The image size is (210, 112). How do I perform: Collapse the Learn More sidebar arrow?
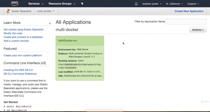50,23
